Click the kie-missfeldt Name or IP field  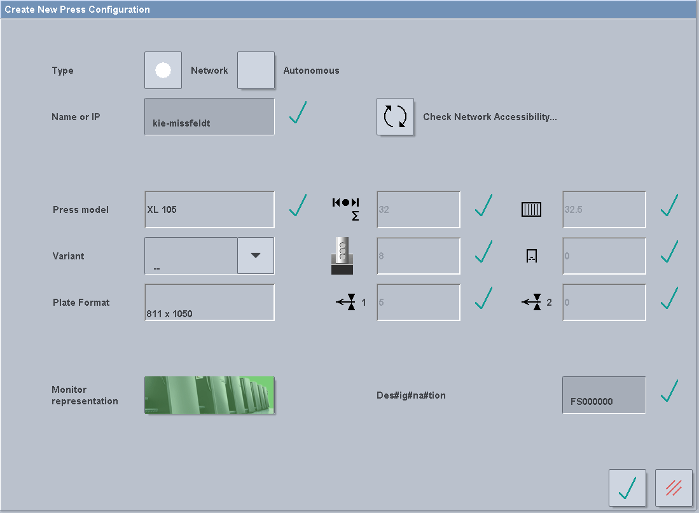(x=209, y=117)
